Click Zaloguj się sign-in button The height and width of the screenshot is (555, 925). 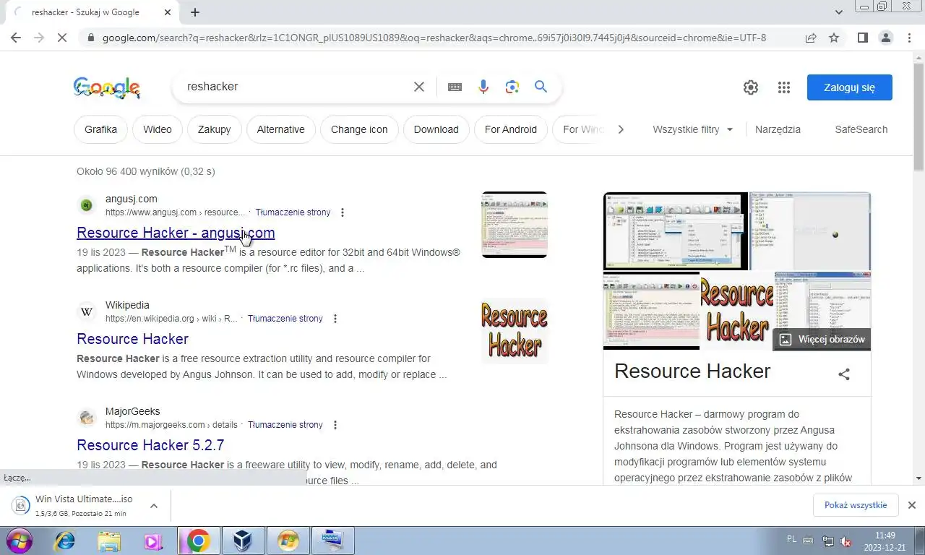[850, 87]
